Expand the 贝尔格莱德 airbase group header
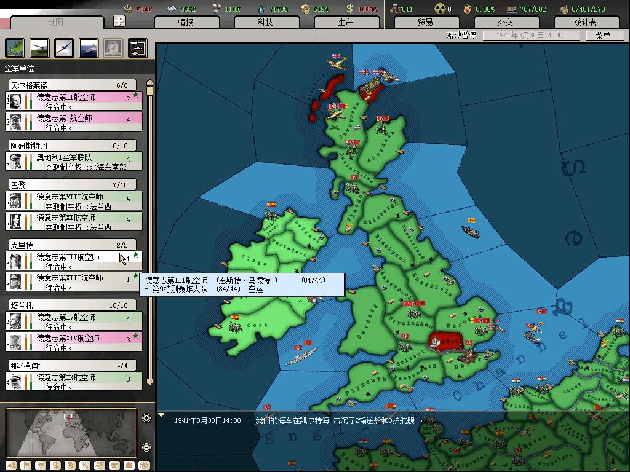Viewport: 630px width, 472px height. 73,85
